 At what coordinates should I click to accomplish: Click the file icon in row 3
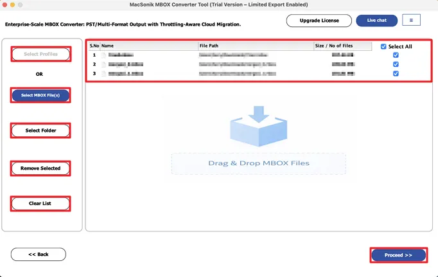pos(104,74)
